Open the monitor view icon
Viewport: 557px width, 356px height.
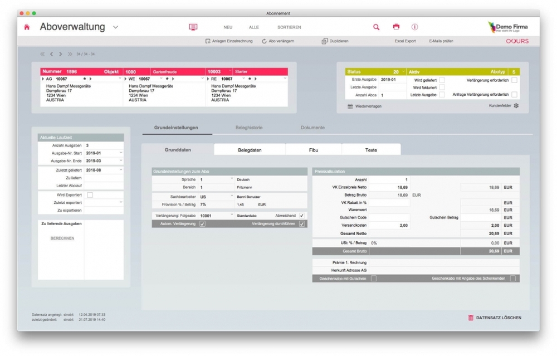193,27
